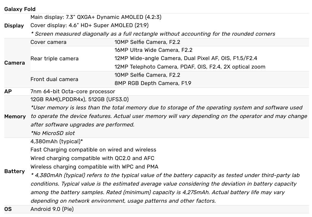
Task: Click the Memory row header
Action: tap(15, 116)
